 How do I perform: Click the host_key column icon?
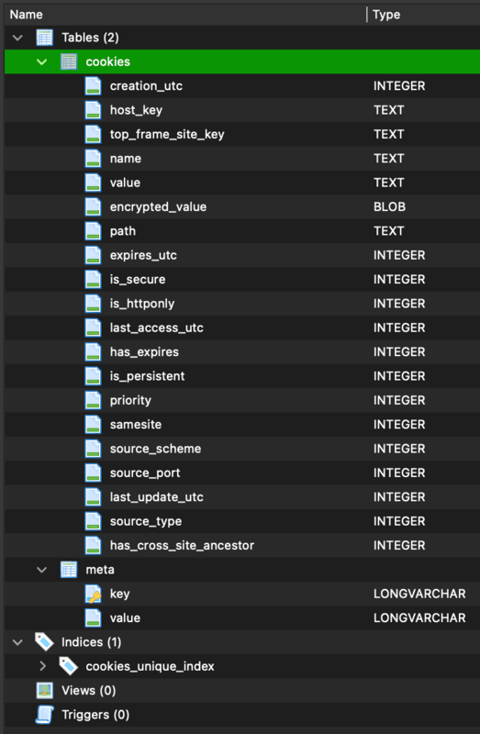coord(94,110)
